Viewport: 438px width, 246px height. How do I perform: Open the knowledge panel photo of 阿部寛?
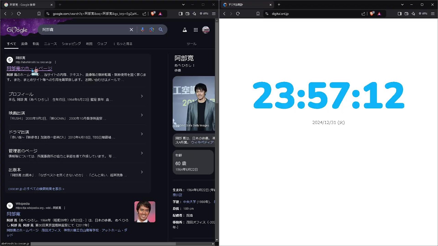point(194,104)
